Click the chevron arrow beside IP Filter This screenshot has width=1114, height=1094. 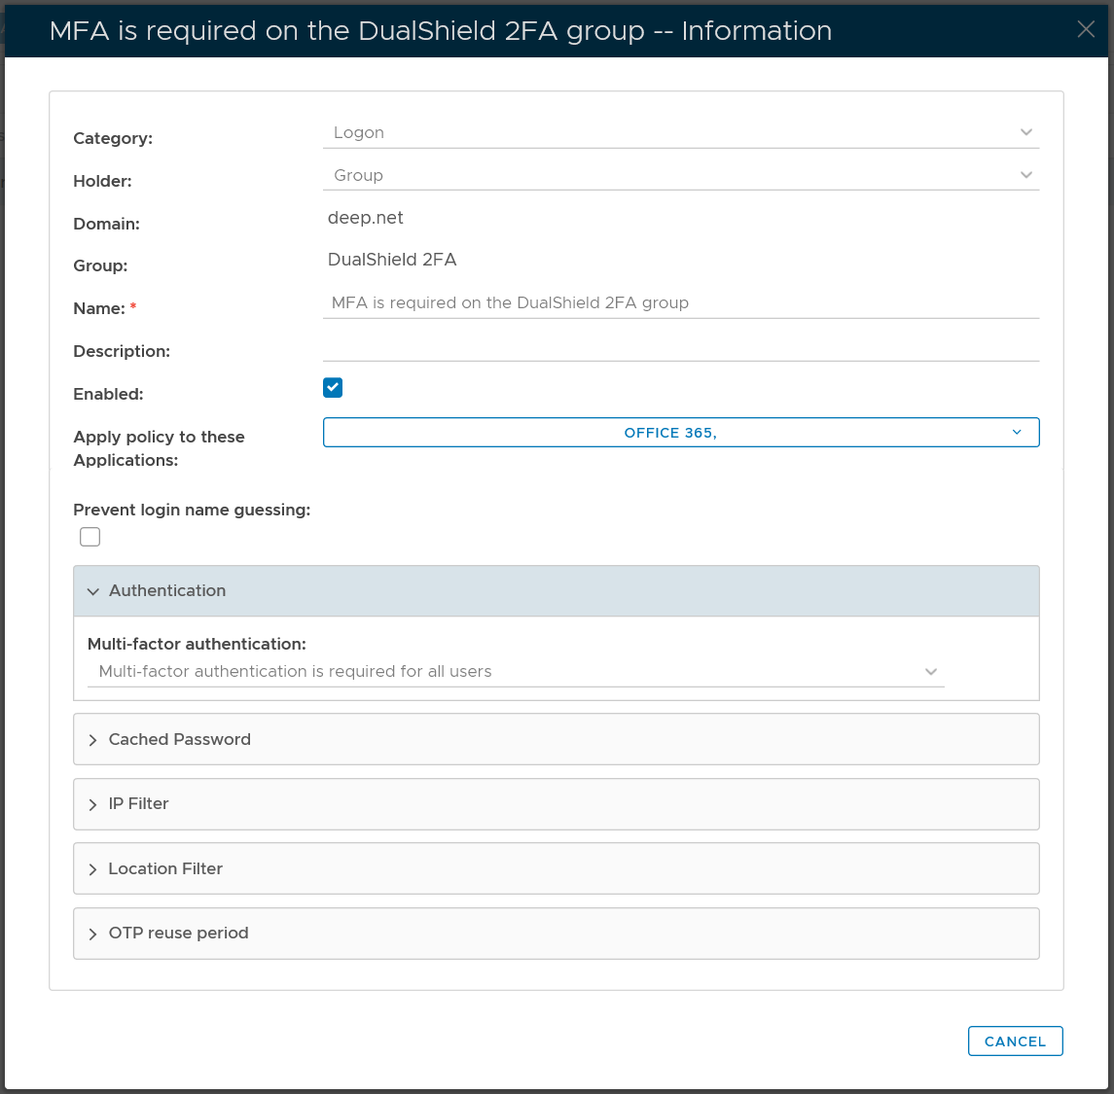[x=93, y=805]
